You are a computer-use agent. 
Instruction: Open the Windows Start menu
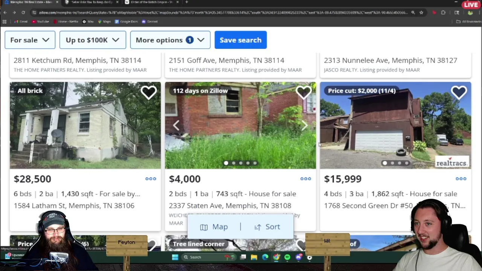(175, 257)
